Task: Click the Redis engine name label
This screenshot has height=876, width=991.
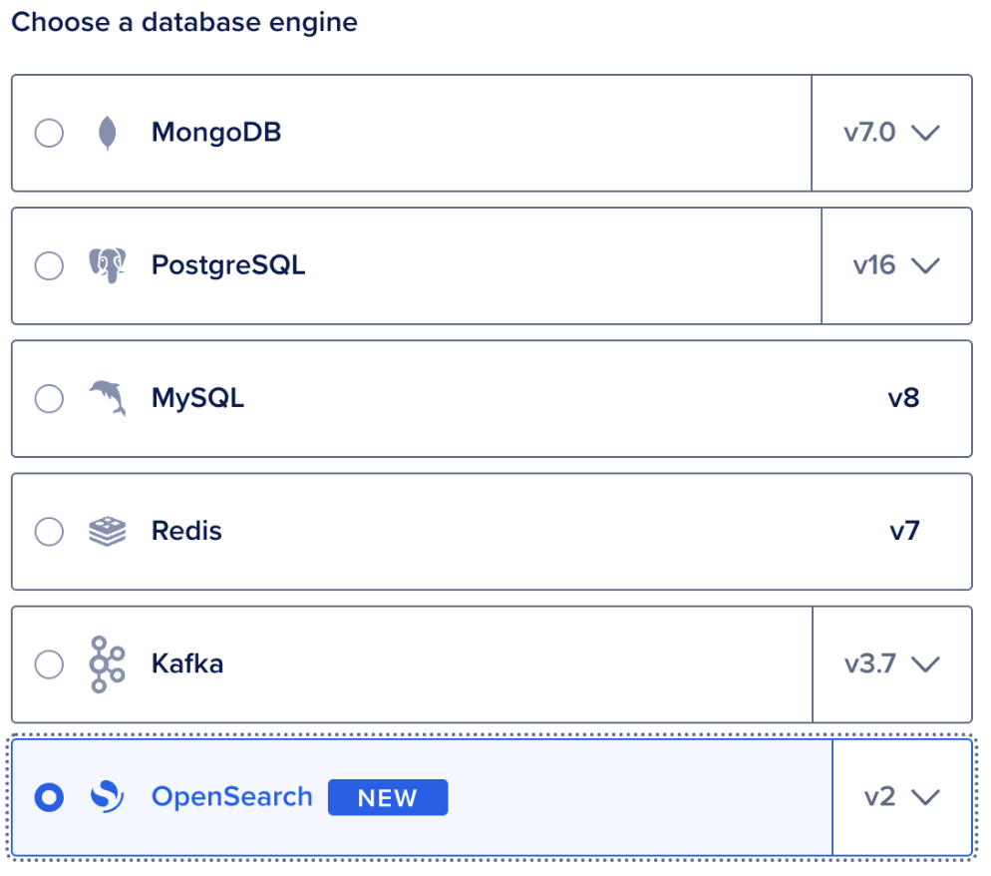Action: coord(187,531)
